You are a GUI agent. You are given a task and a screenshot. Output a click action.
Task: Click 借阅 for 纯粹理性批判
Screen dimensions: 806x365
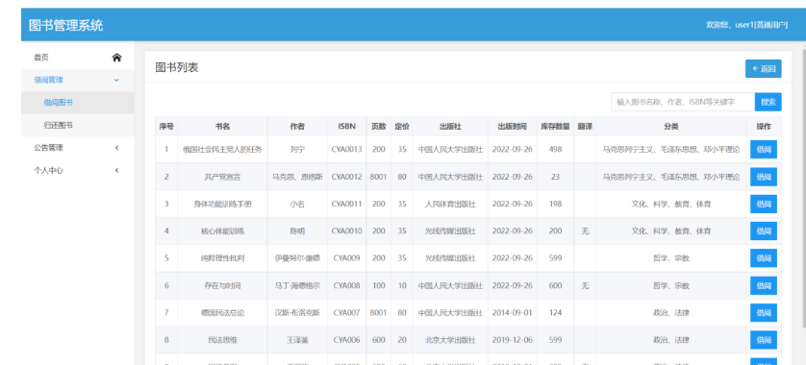(764, 258)
